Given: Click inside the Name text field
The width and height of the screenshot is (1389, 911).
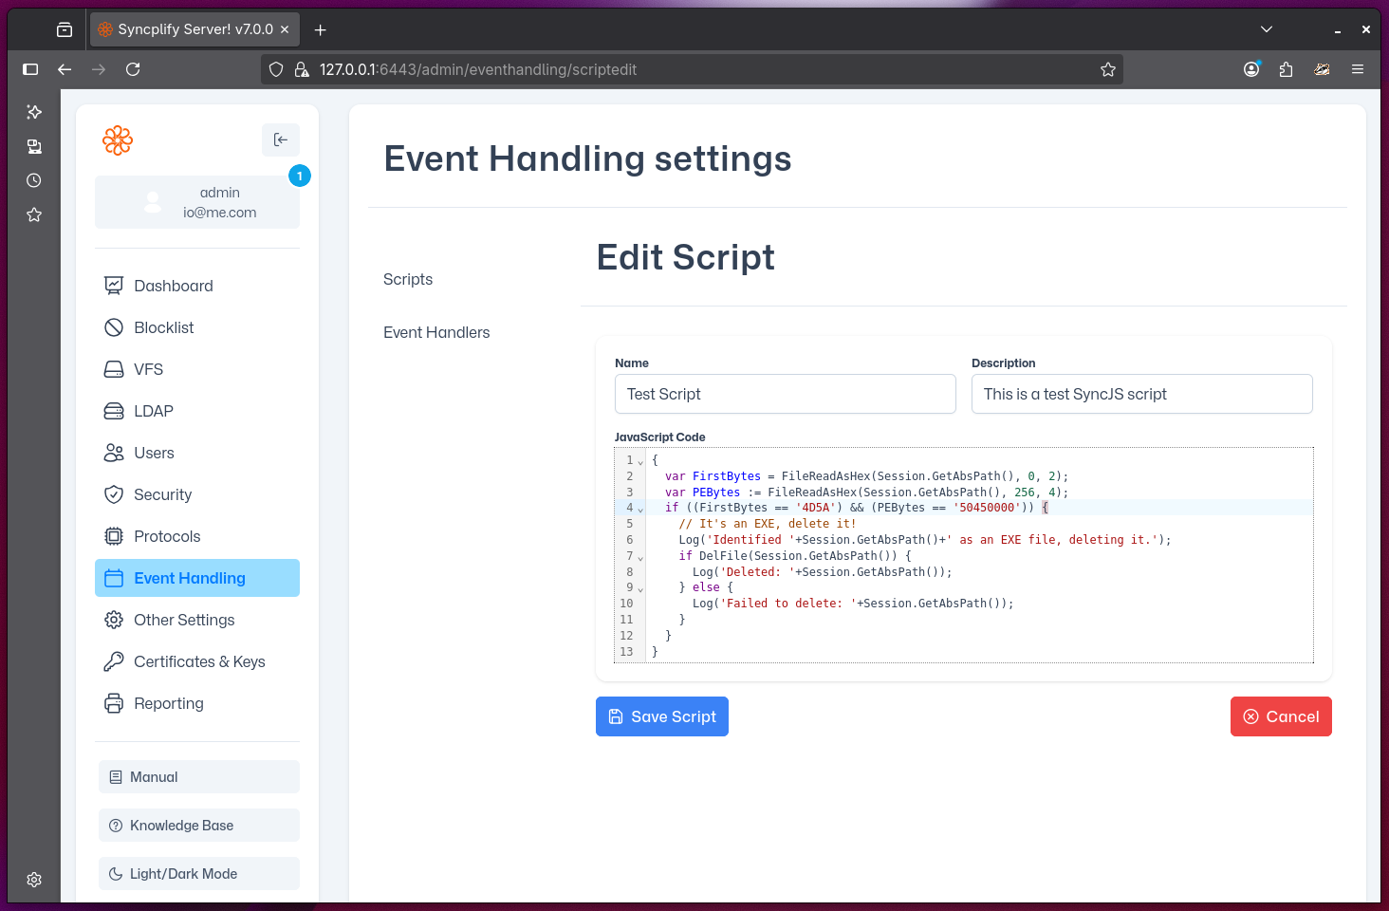Looking at the screenshot, I should tap(785, 394).
